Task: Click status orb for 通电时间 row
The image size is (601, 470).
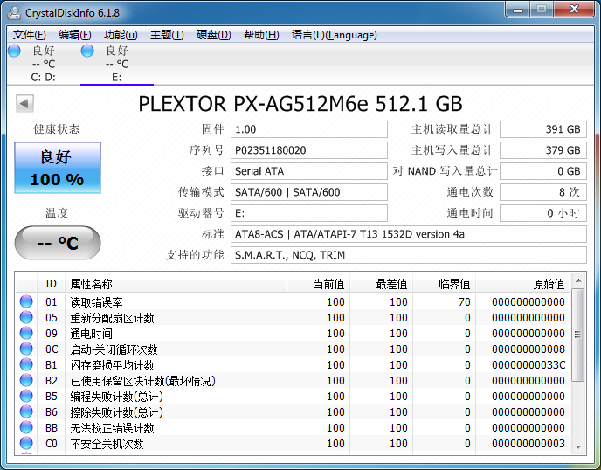Action: [26, 334]
